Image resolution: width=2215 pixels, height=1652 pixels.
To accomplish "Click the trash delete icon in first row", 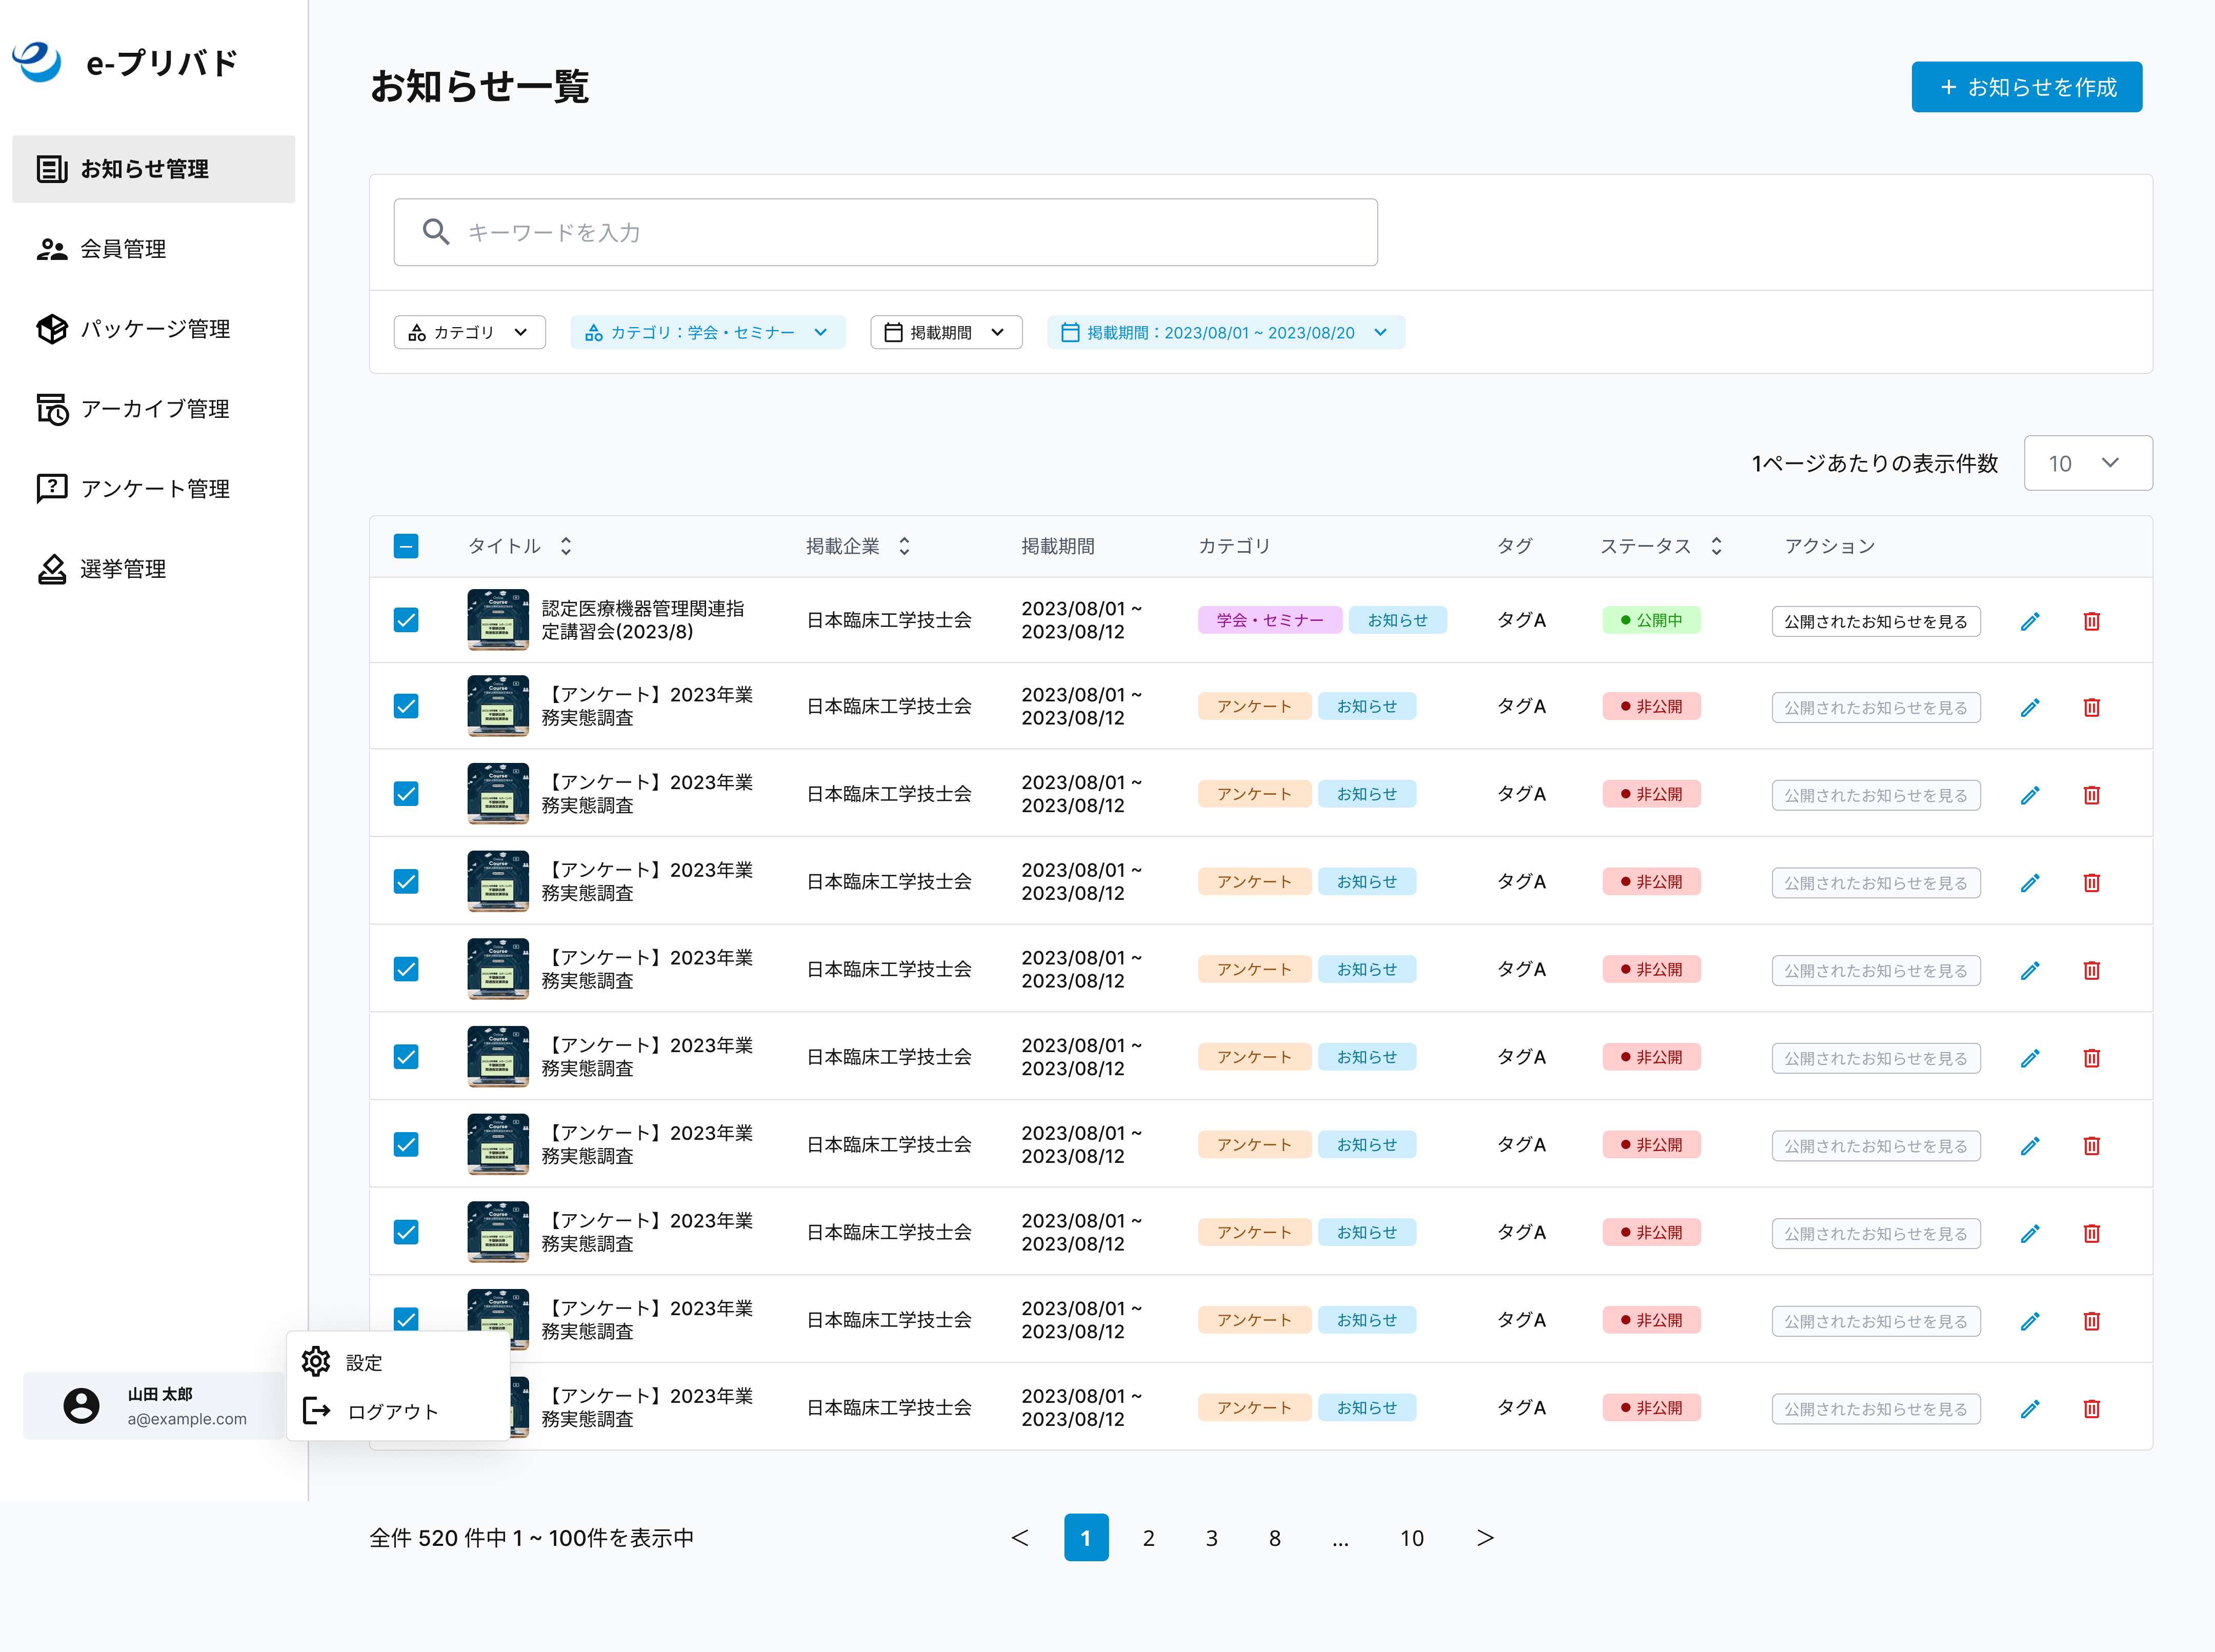I will pos(2091,621).
